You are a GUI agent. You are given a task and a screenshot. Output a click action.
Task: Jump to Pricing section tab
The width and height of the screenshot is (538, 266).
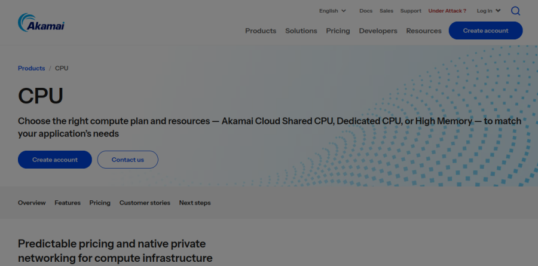click(100, 203)
